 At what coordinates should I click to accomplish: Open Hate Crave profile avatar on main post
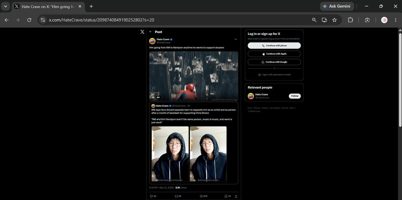[152, 41]
